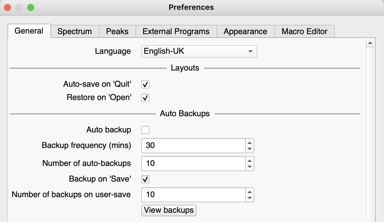The width and height of the screenshot is (384, 222).
Task: Click the Number of auto-backups field
Action: [193, 163]
